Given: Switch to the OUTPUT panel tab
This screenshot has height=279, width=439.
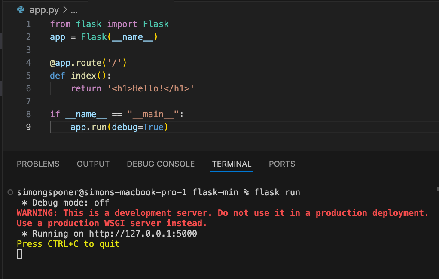Looking at the screenshot, I should tap(93, 164).
